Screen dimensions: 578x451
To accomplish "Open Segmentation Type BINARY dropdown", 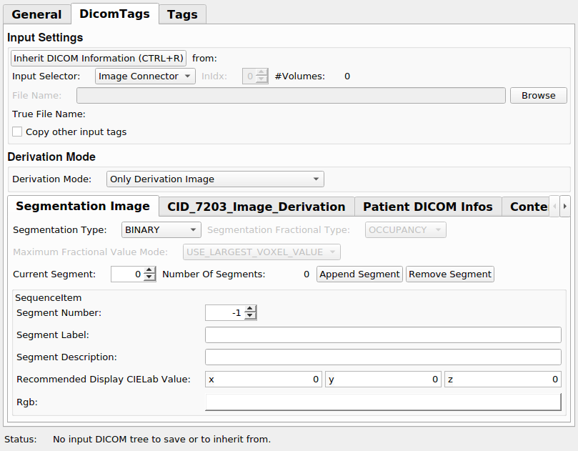I will click(161, 230).
